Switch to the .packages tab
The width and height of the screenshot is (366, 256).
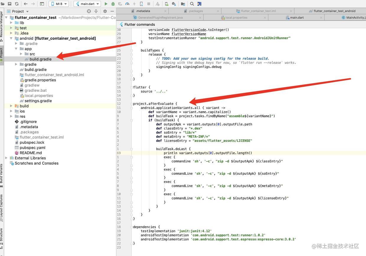[x=196, y=11]
